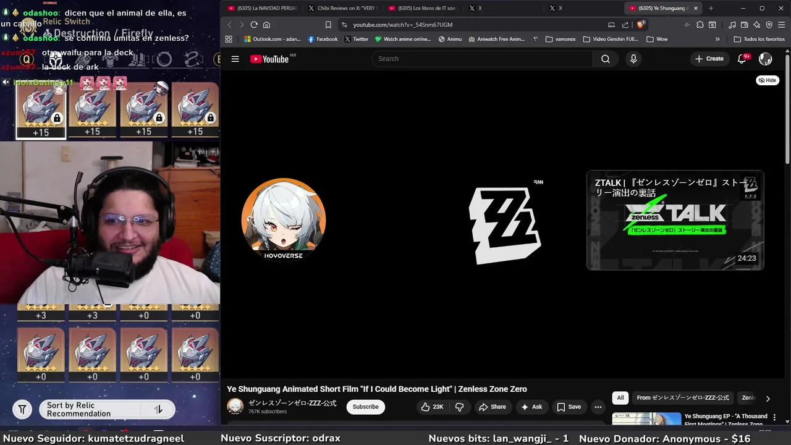This screenshot has width=791, height=445.
Task: Go to the browser home page icon
Action: 266,25
